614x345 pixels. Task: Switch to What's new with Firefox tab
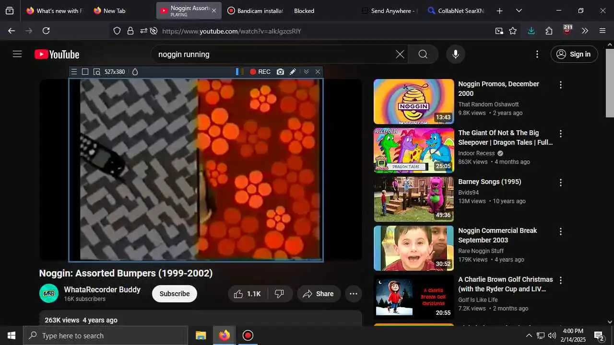point(54,11)
